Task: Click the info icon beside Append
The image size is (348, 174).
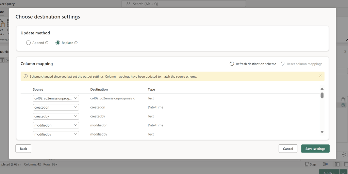Action: pyautogui.click(x=47, y=43)
